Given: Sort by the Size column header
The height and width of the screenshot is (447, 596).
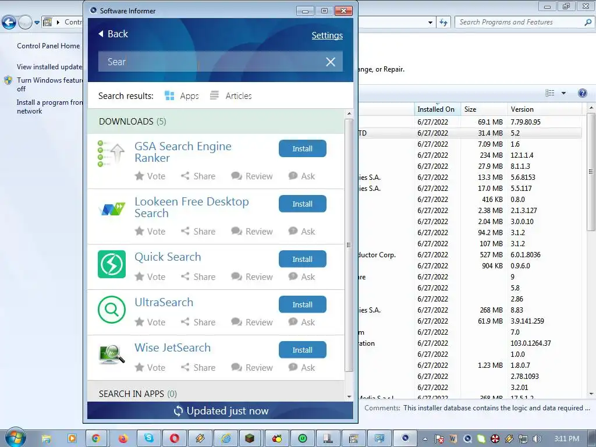Looking at the screenshot, I should point(484,109).
